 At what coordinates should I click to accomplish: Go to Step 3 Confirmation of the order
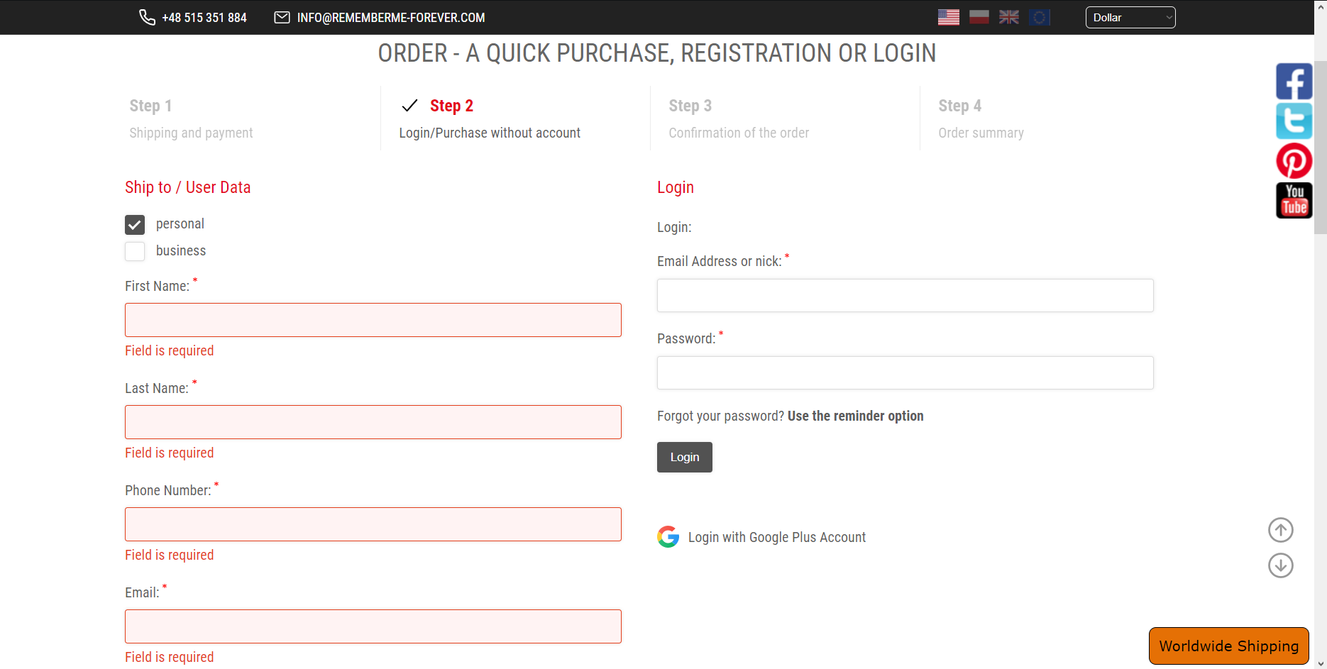coord(738,118)
